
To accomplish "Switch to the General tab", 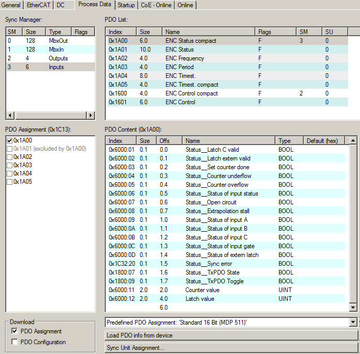I will (x=11, y=5).
